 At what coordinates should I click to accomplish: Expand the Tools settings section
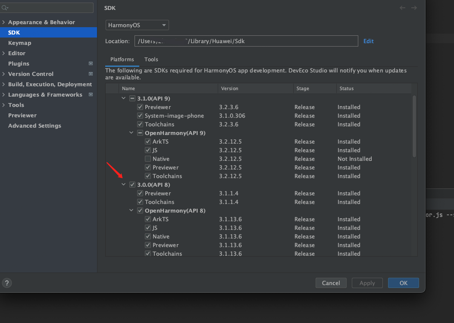(x=3, y=105)
